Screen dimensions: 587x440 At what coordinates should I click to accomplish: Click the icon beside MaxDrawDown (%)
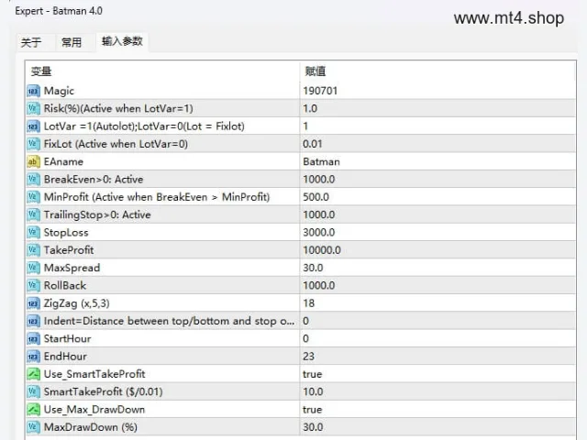[33, 427]
